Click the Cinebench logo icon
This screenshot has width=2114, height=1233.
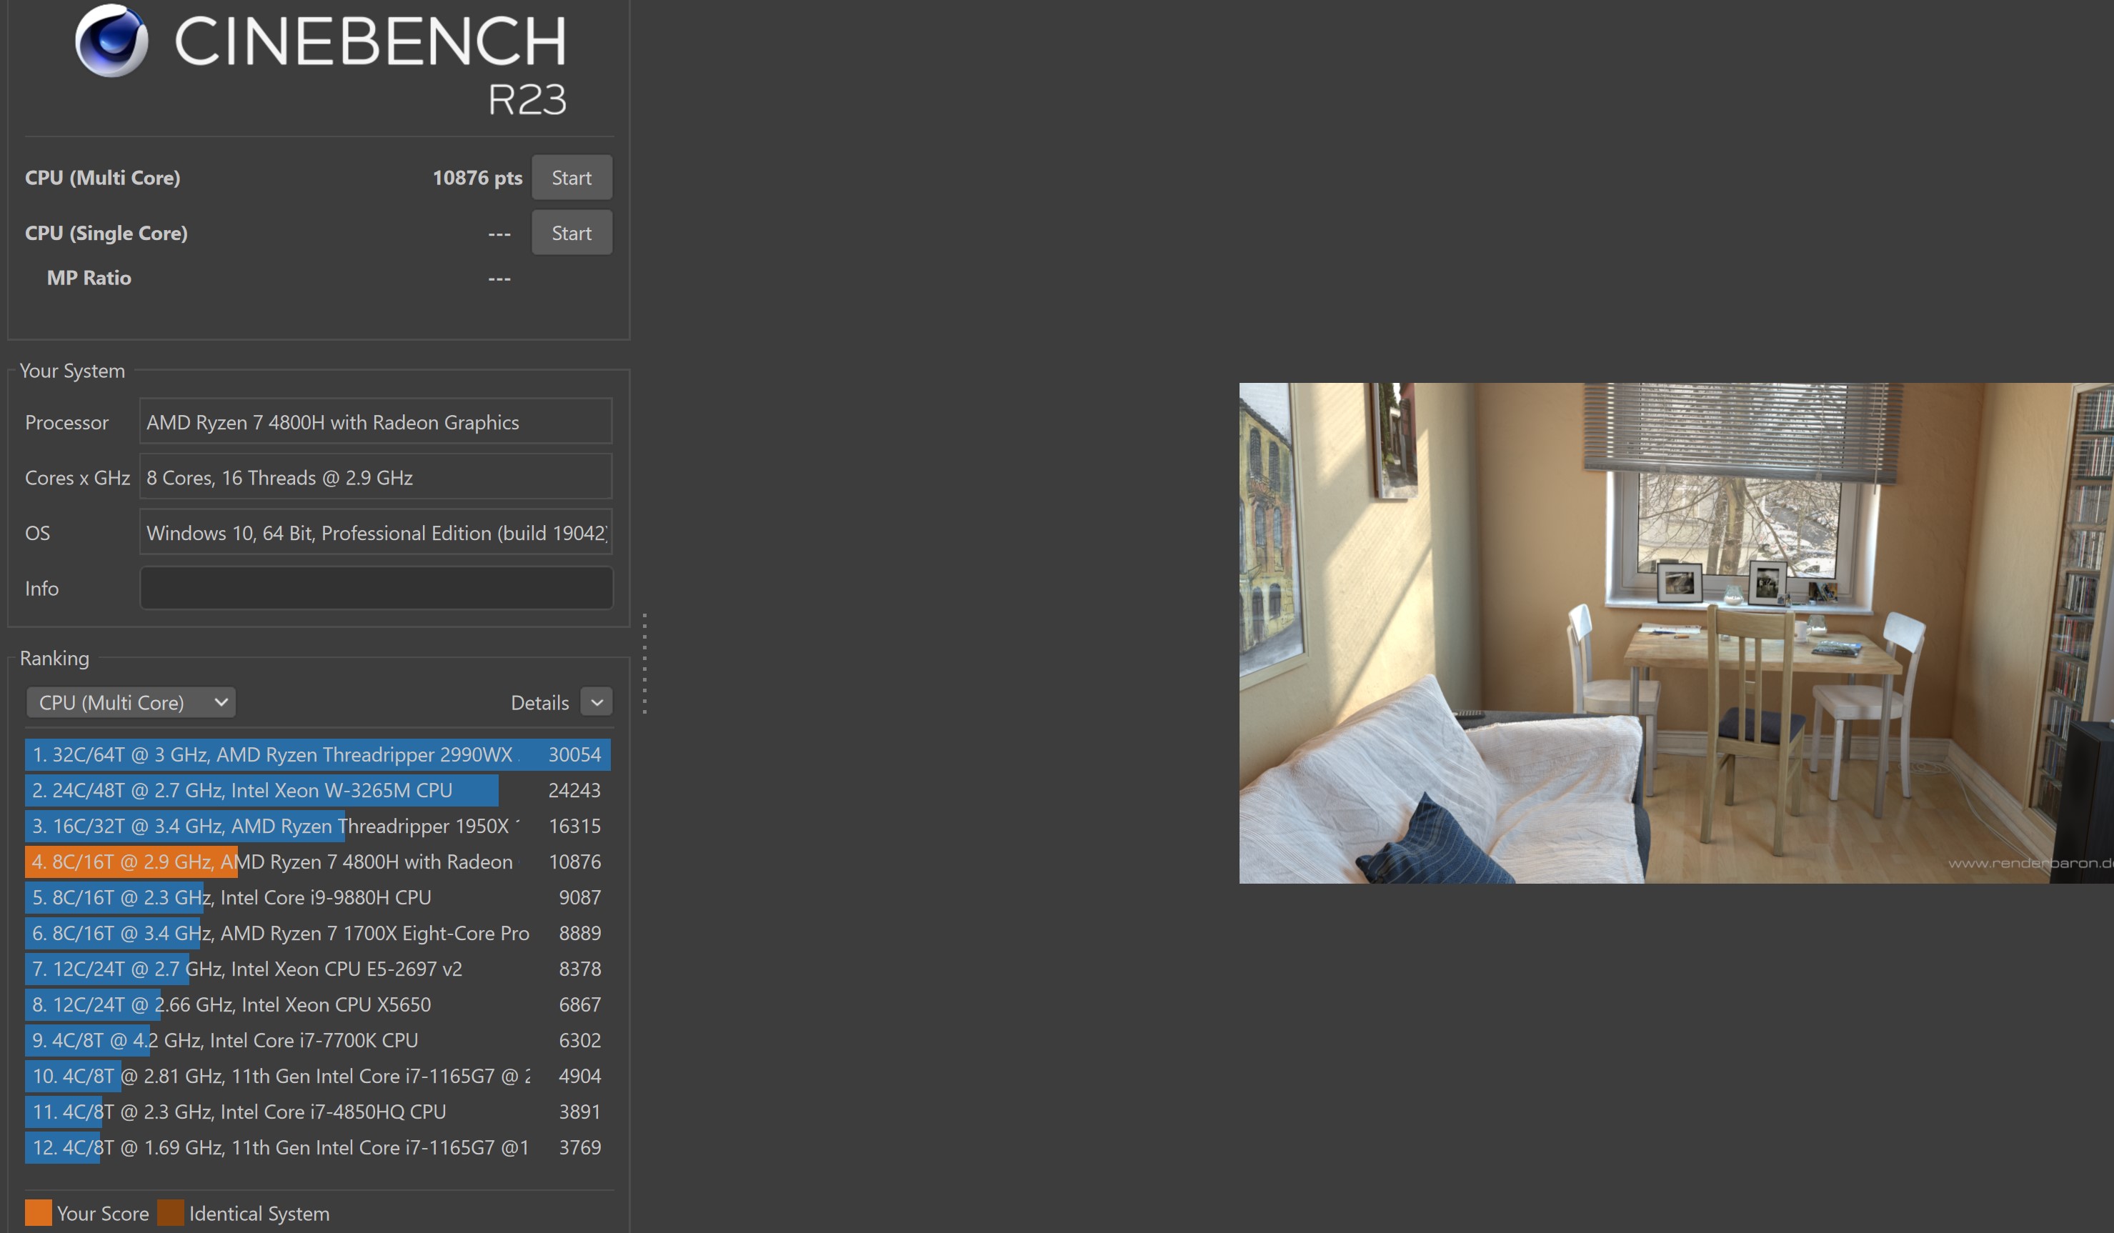[111, 40]
